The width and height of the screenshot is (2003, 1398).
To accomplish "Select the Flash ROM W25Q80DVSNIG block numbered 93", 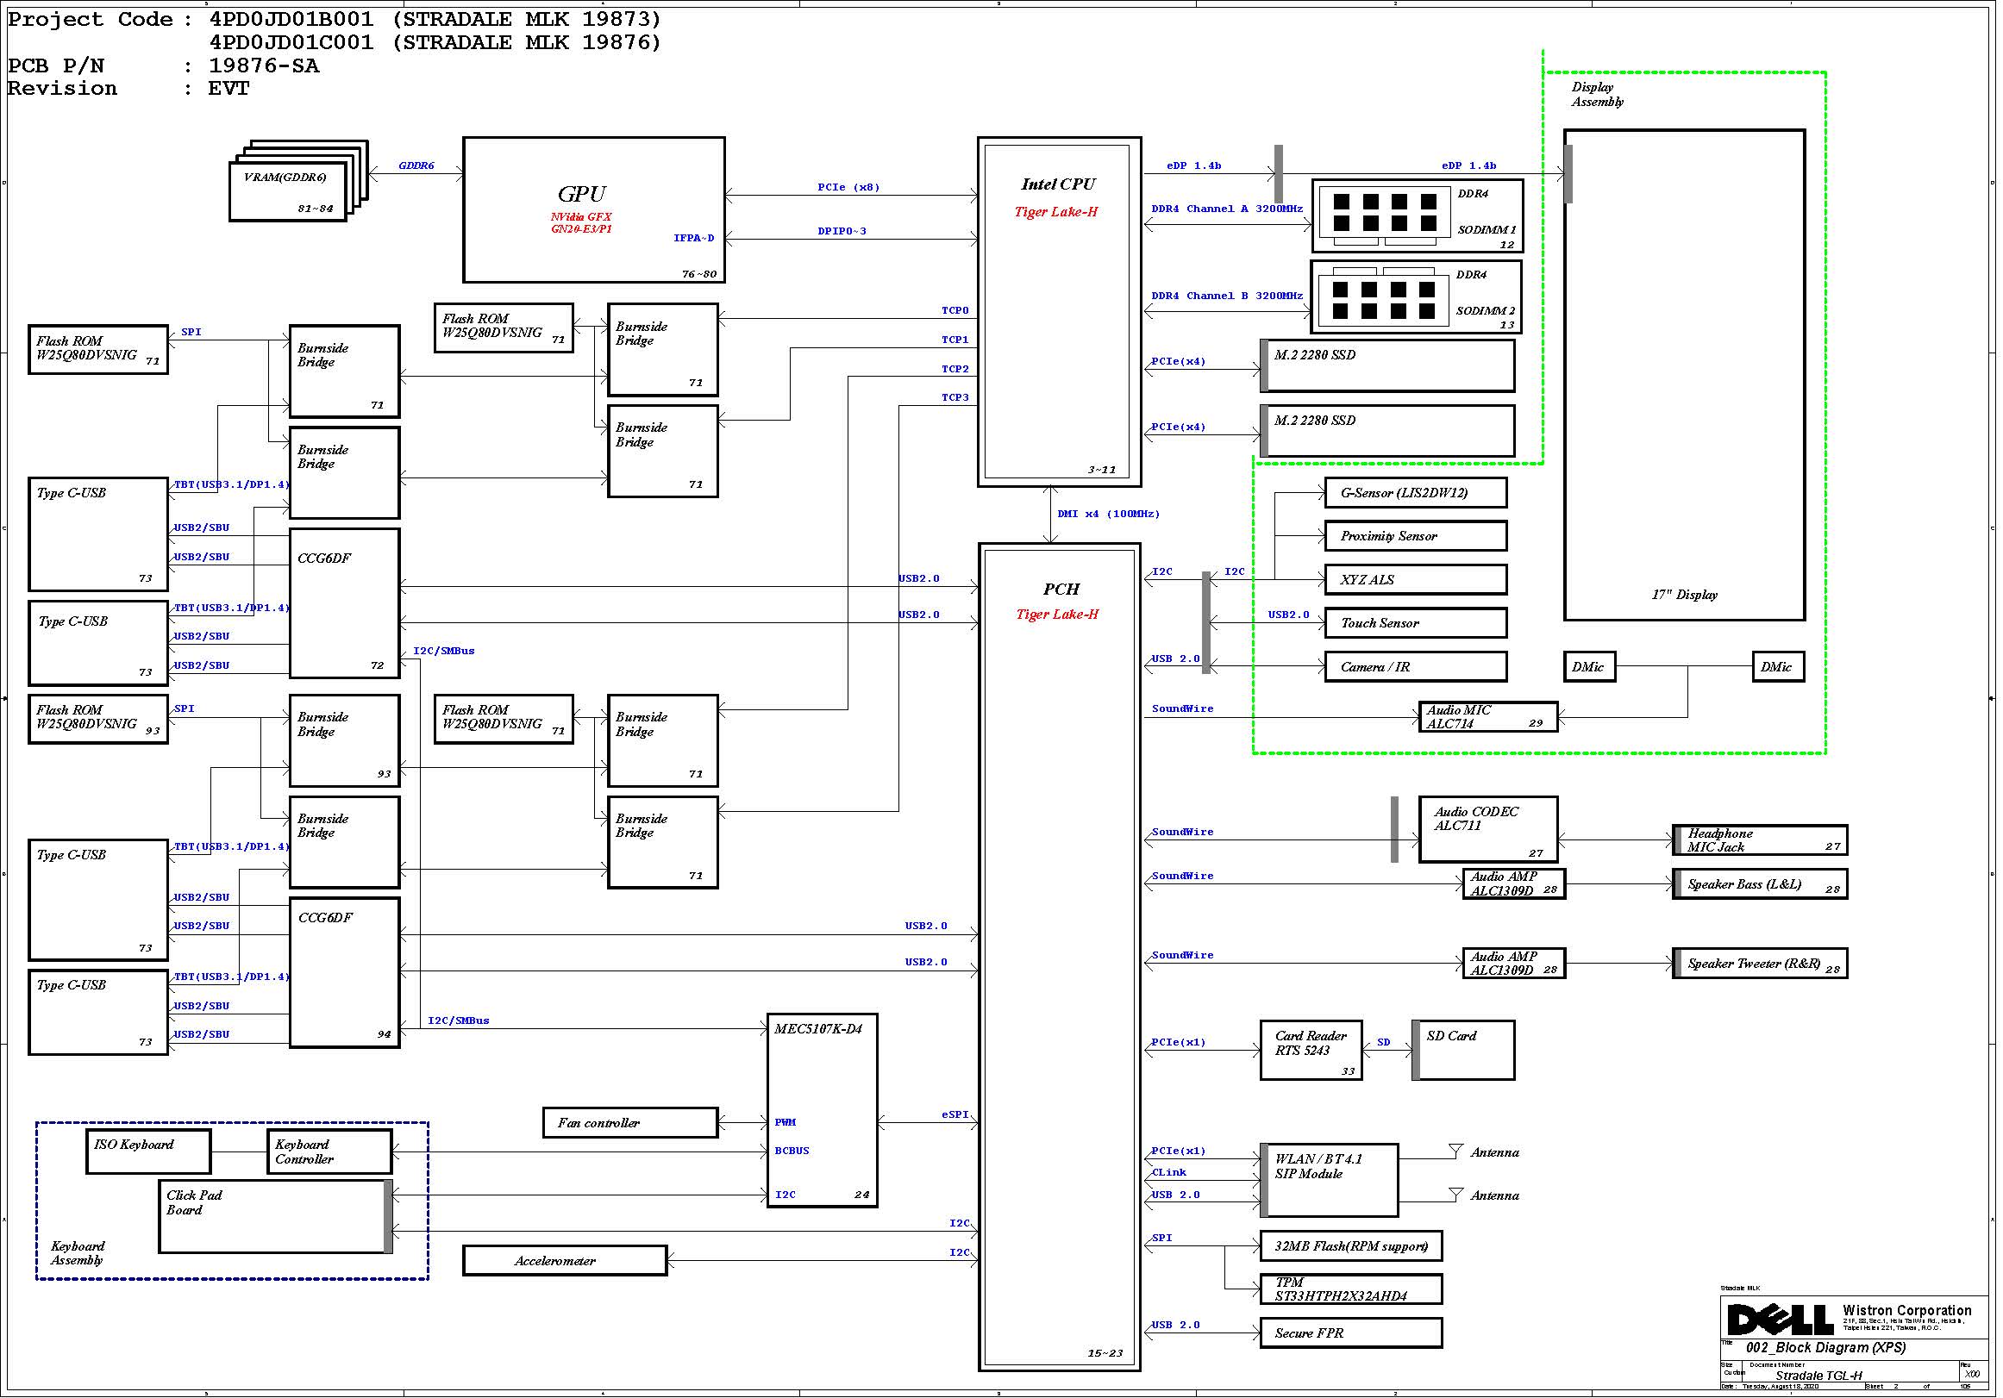I will 98,720.
